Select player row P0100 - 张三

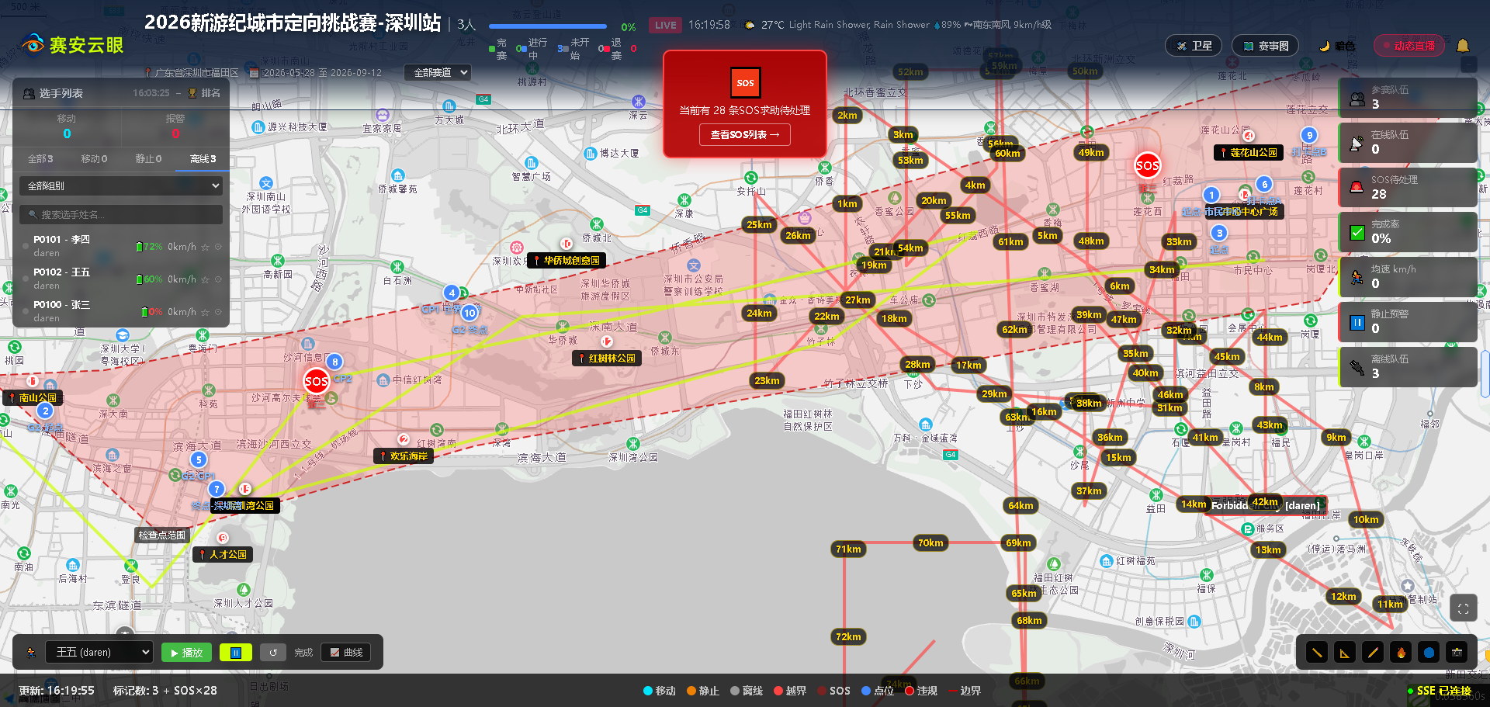[x=122, y=311]
